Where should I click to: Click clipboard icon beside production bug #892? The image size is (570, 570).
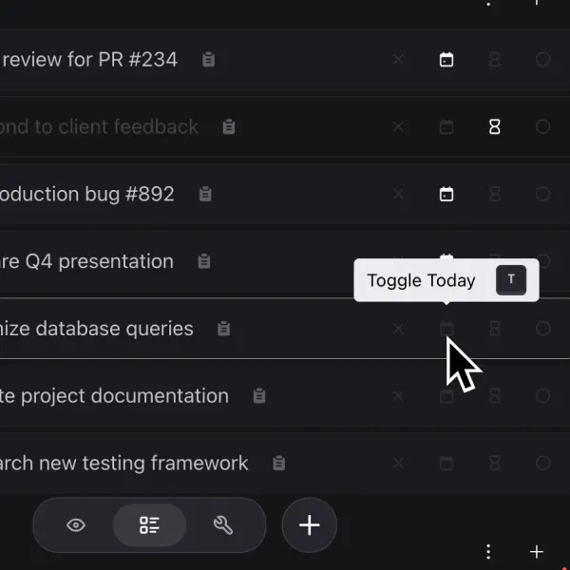205,195
